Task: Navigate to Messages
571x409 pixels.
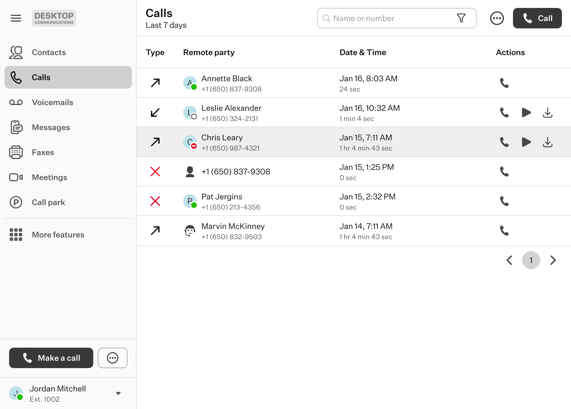Action: tap(51, 127)
